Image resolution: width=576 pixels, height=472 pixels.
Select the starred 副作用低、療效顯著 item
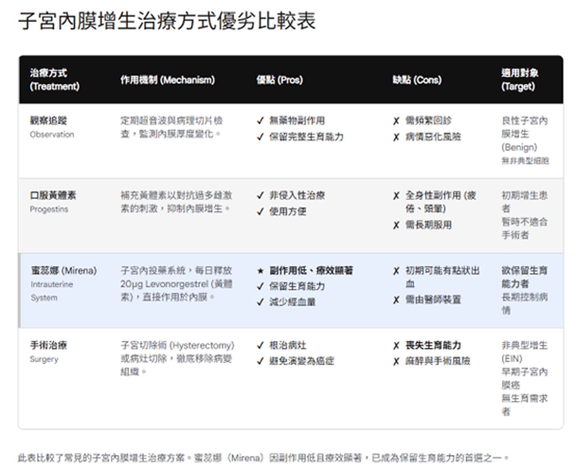click(x=311, y=270)
